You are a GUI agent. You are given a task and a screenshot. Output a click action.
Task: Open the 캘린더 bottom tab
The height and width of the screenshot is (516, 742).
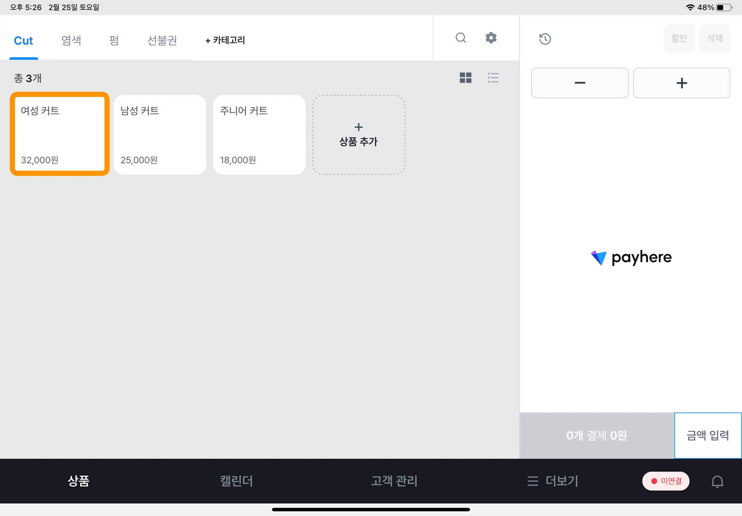tap(236, 481)
